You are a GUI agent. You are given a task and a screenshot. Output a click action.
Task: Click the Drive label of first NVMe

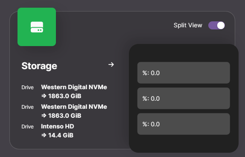click(x=27, y=87)
